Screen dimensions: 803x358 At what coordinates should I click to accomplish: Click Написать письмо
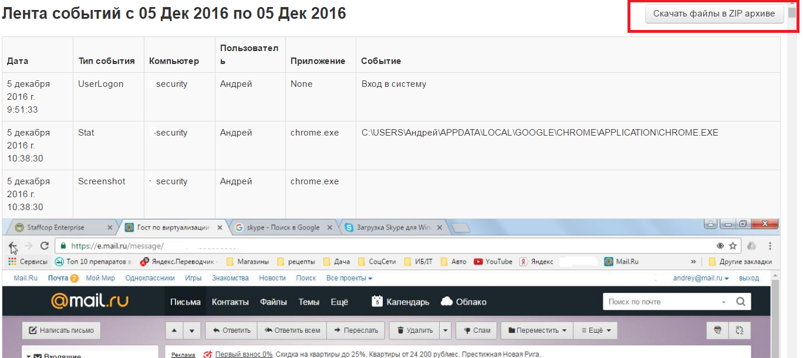pos(61,330)
